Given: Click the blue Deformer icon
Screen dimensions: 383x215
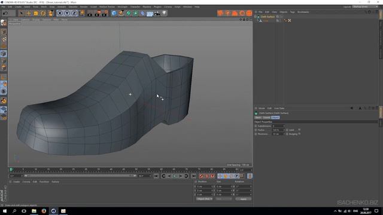Looking at the screenshot, I should click(142, 13).
